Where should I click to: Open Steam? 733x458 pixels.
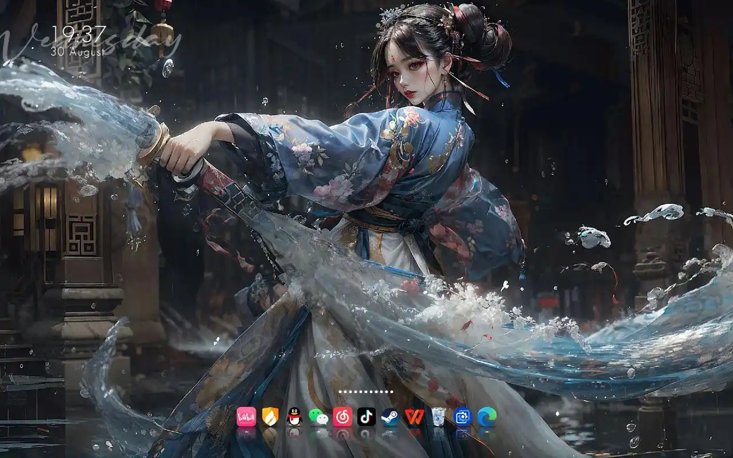[390, 417]
